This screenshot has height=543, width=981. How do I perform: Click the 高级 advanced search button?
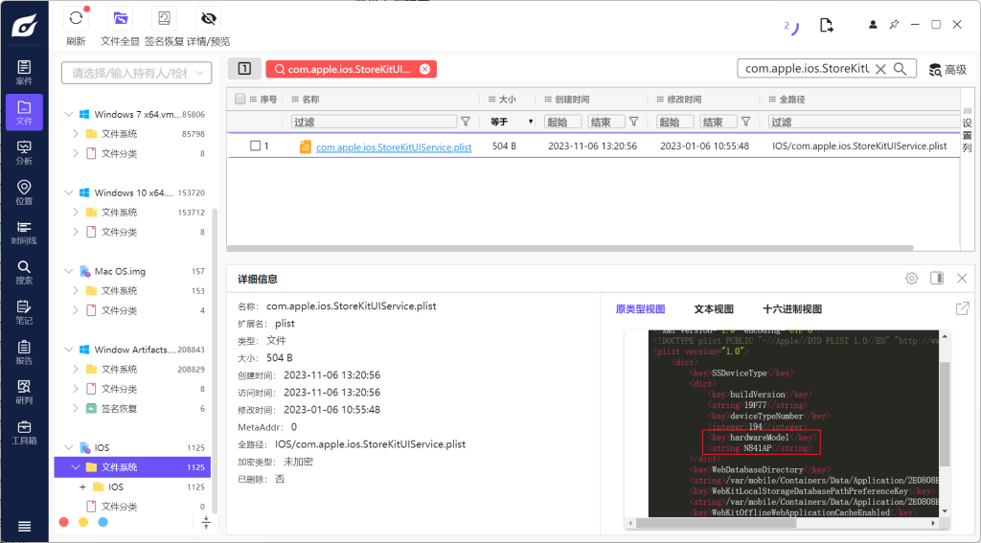point(947,69)
